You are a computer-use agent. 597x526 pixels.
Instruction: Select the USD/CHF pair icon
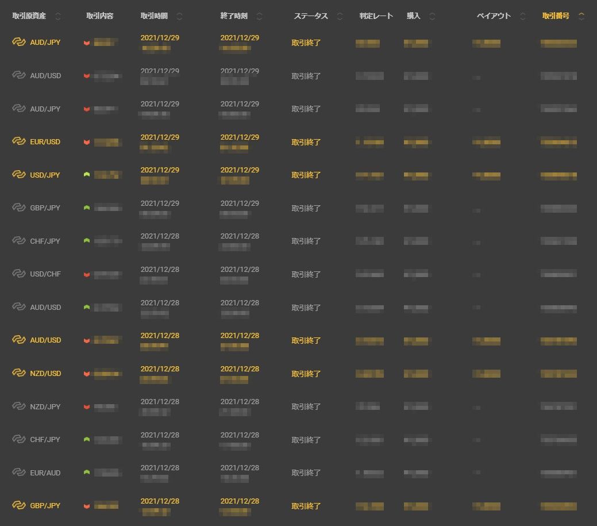click(x=19, y=274)
